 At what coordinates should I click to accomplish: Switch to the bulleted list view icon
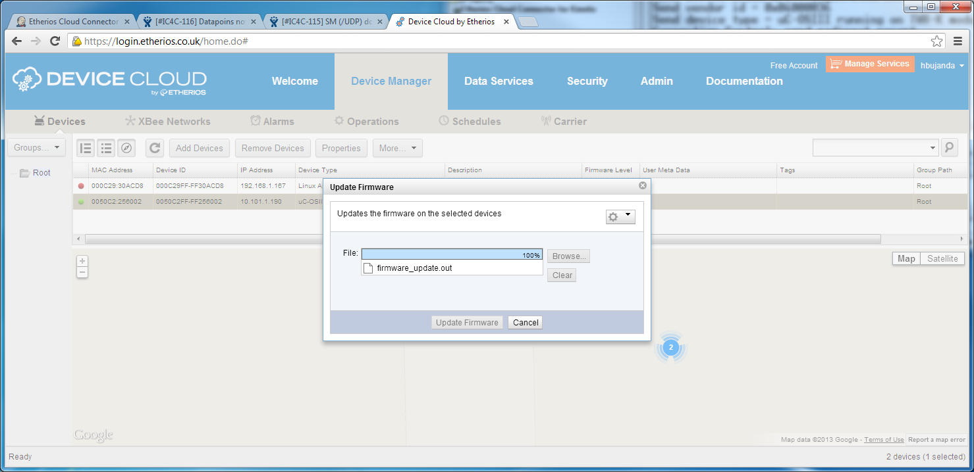click(106, 148)
